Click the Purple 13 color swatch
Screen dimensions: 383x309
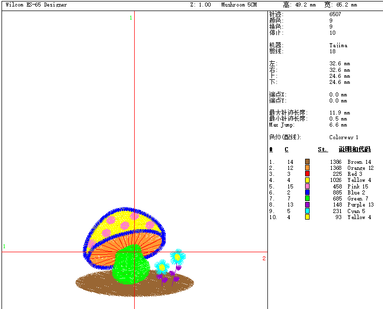[307, 204]
